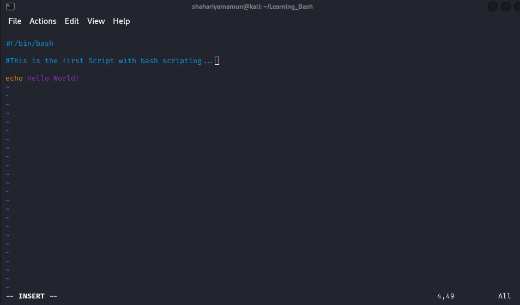Open the File menu
Image resolution: width=520 pixels, height=305 pixels.
tap(15, 21)
